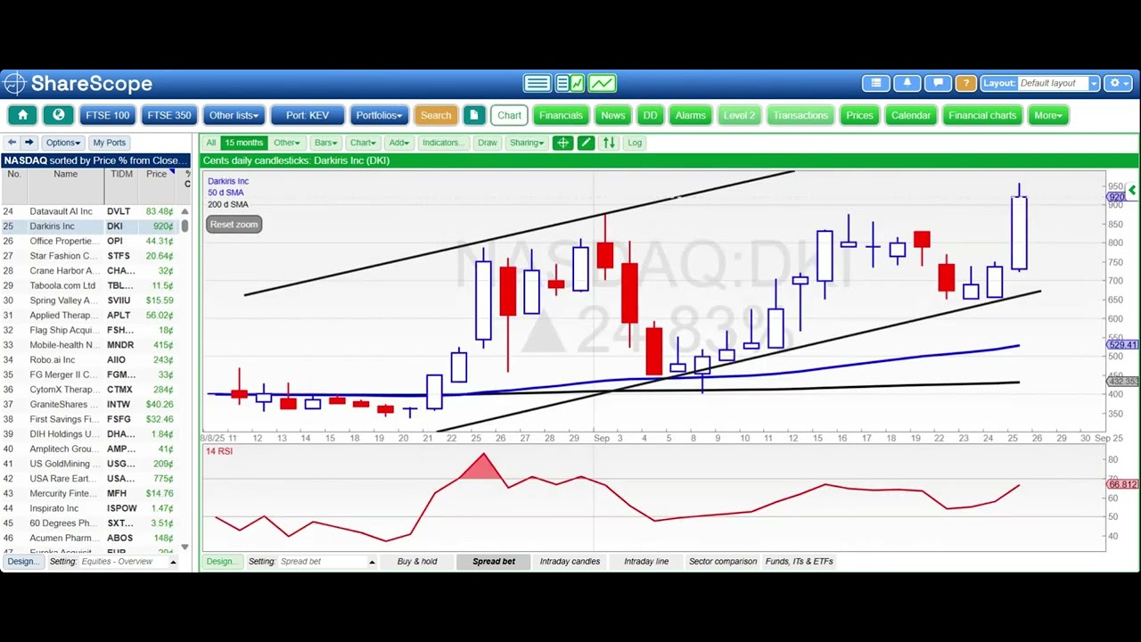The height and width of the screenshot is (642, 1141).
Task: Open the Sharing dropdown
Action: (527, 143)
